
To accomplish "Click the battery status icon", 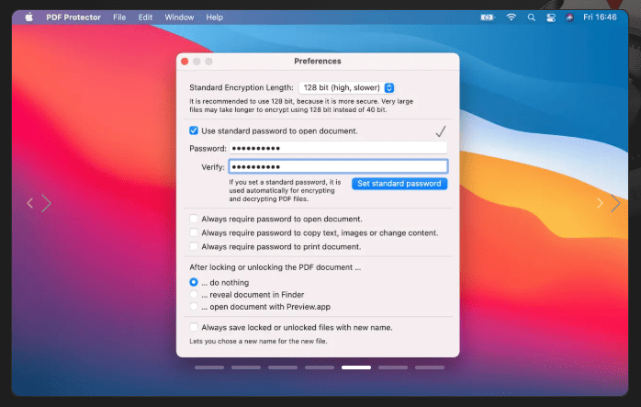I will [488, 17].
